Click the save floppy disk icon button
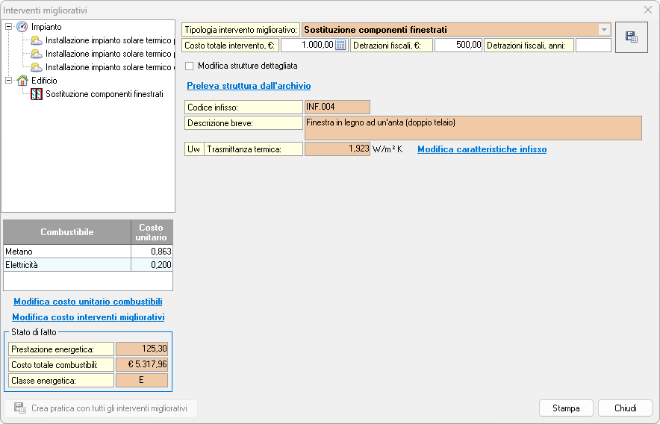The image size is (660, 424). (x=632, y=37)
